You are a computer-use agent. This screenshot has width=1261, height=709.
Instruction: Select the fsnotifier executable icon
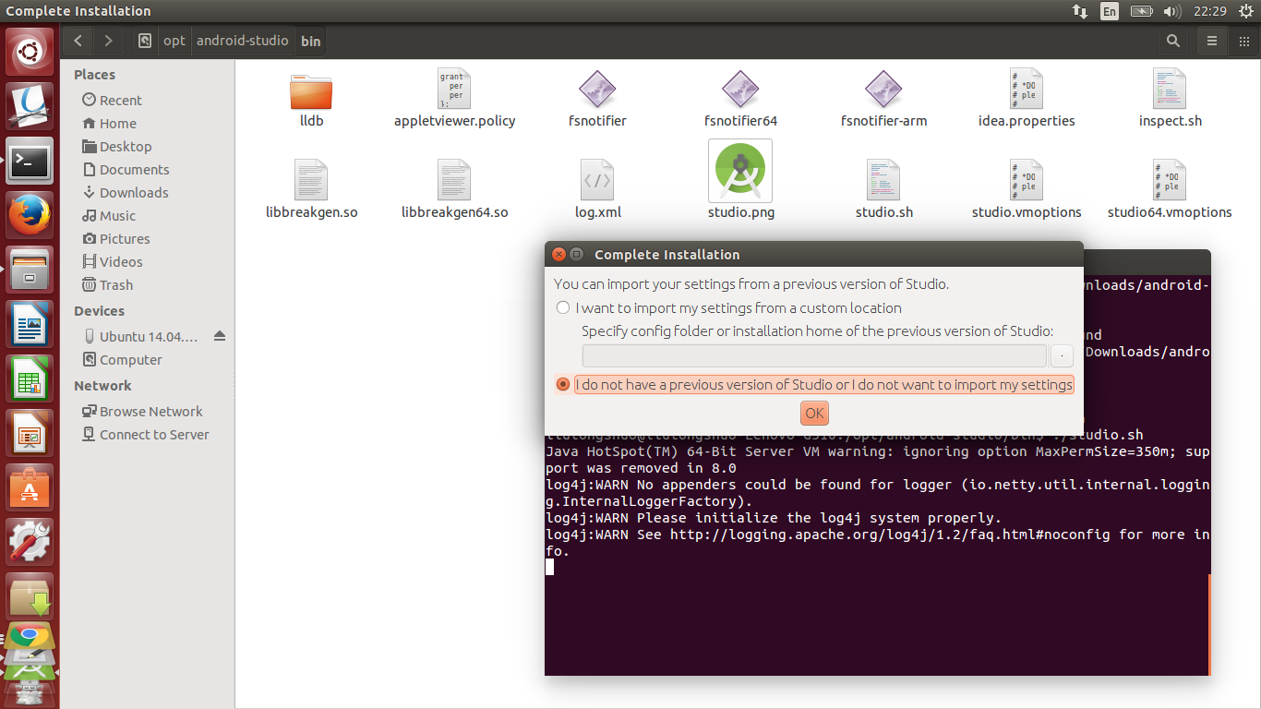click(597, 90)
